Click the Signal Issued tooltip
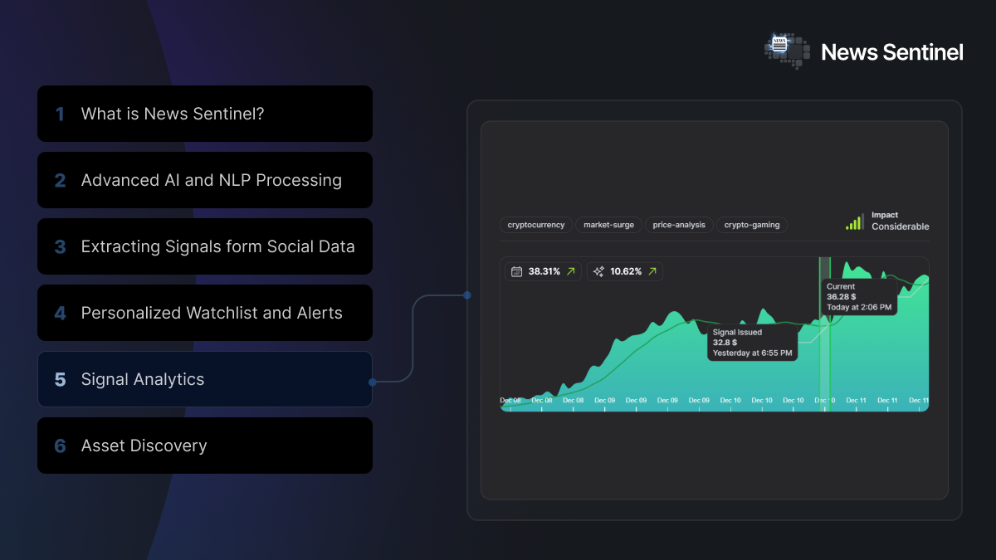 point(752,343)
